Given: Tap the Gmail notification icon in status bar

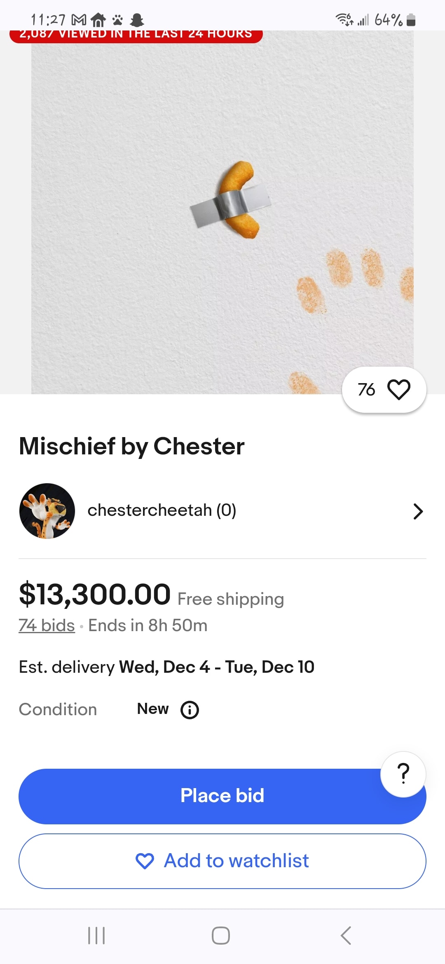Looking at the screenshot, I should click(79, 20).
